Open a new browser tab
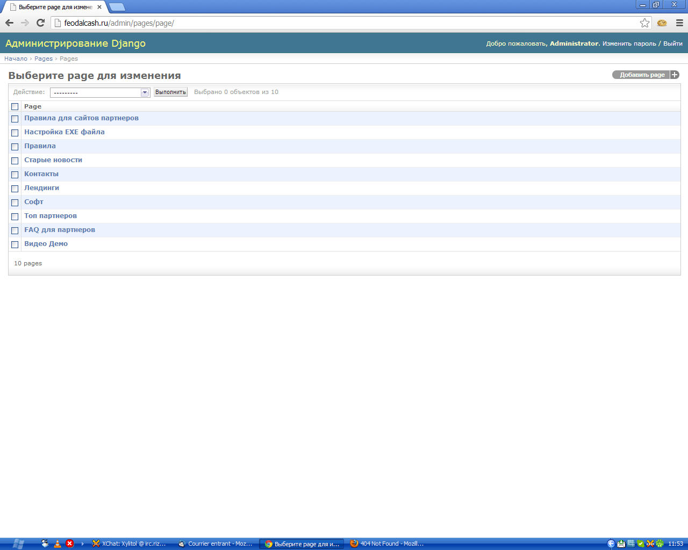The height and width of the screenshot is (550, 688). tap(117, 7)
